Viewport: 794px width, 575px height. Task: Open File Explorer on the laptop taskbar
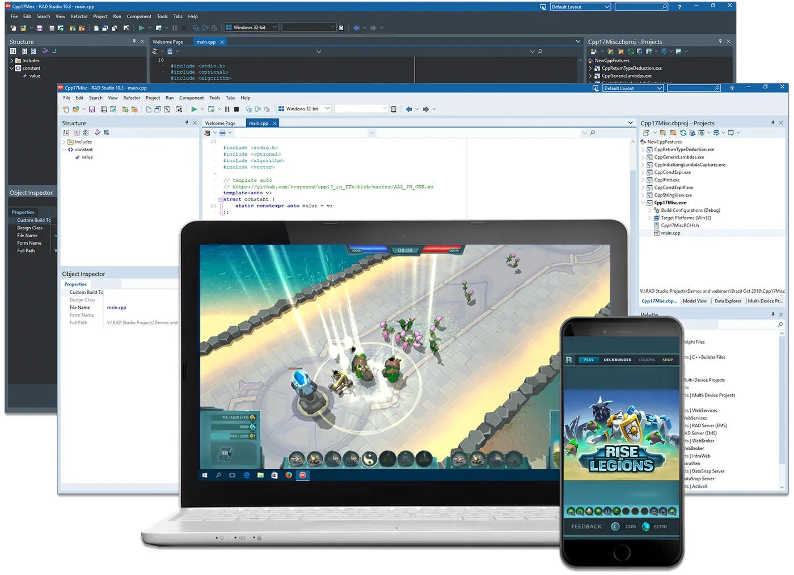pyautogui.click(x=260, y=475)
